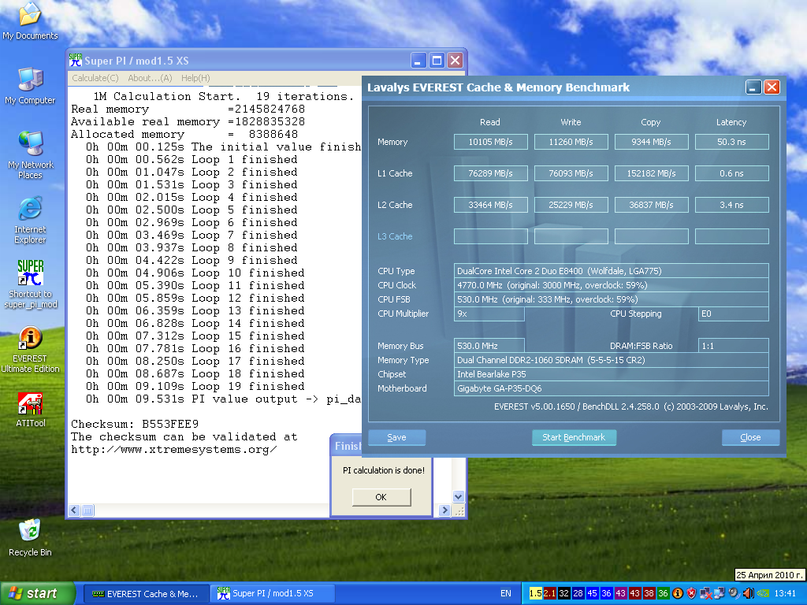Click the DRAM:FSB Ratio value 1:1

[734, 346]
